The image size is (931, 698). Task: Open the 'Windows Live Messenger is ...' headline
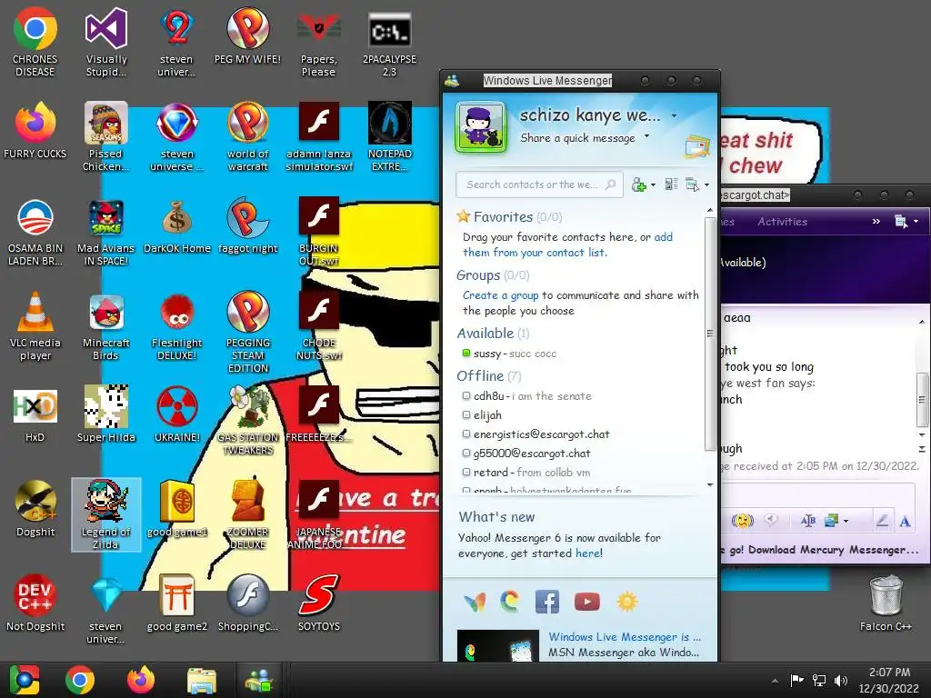[625, 637]
